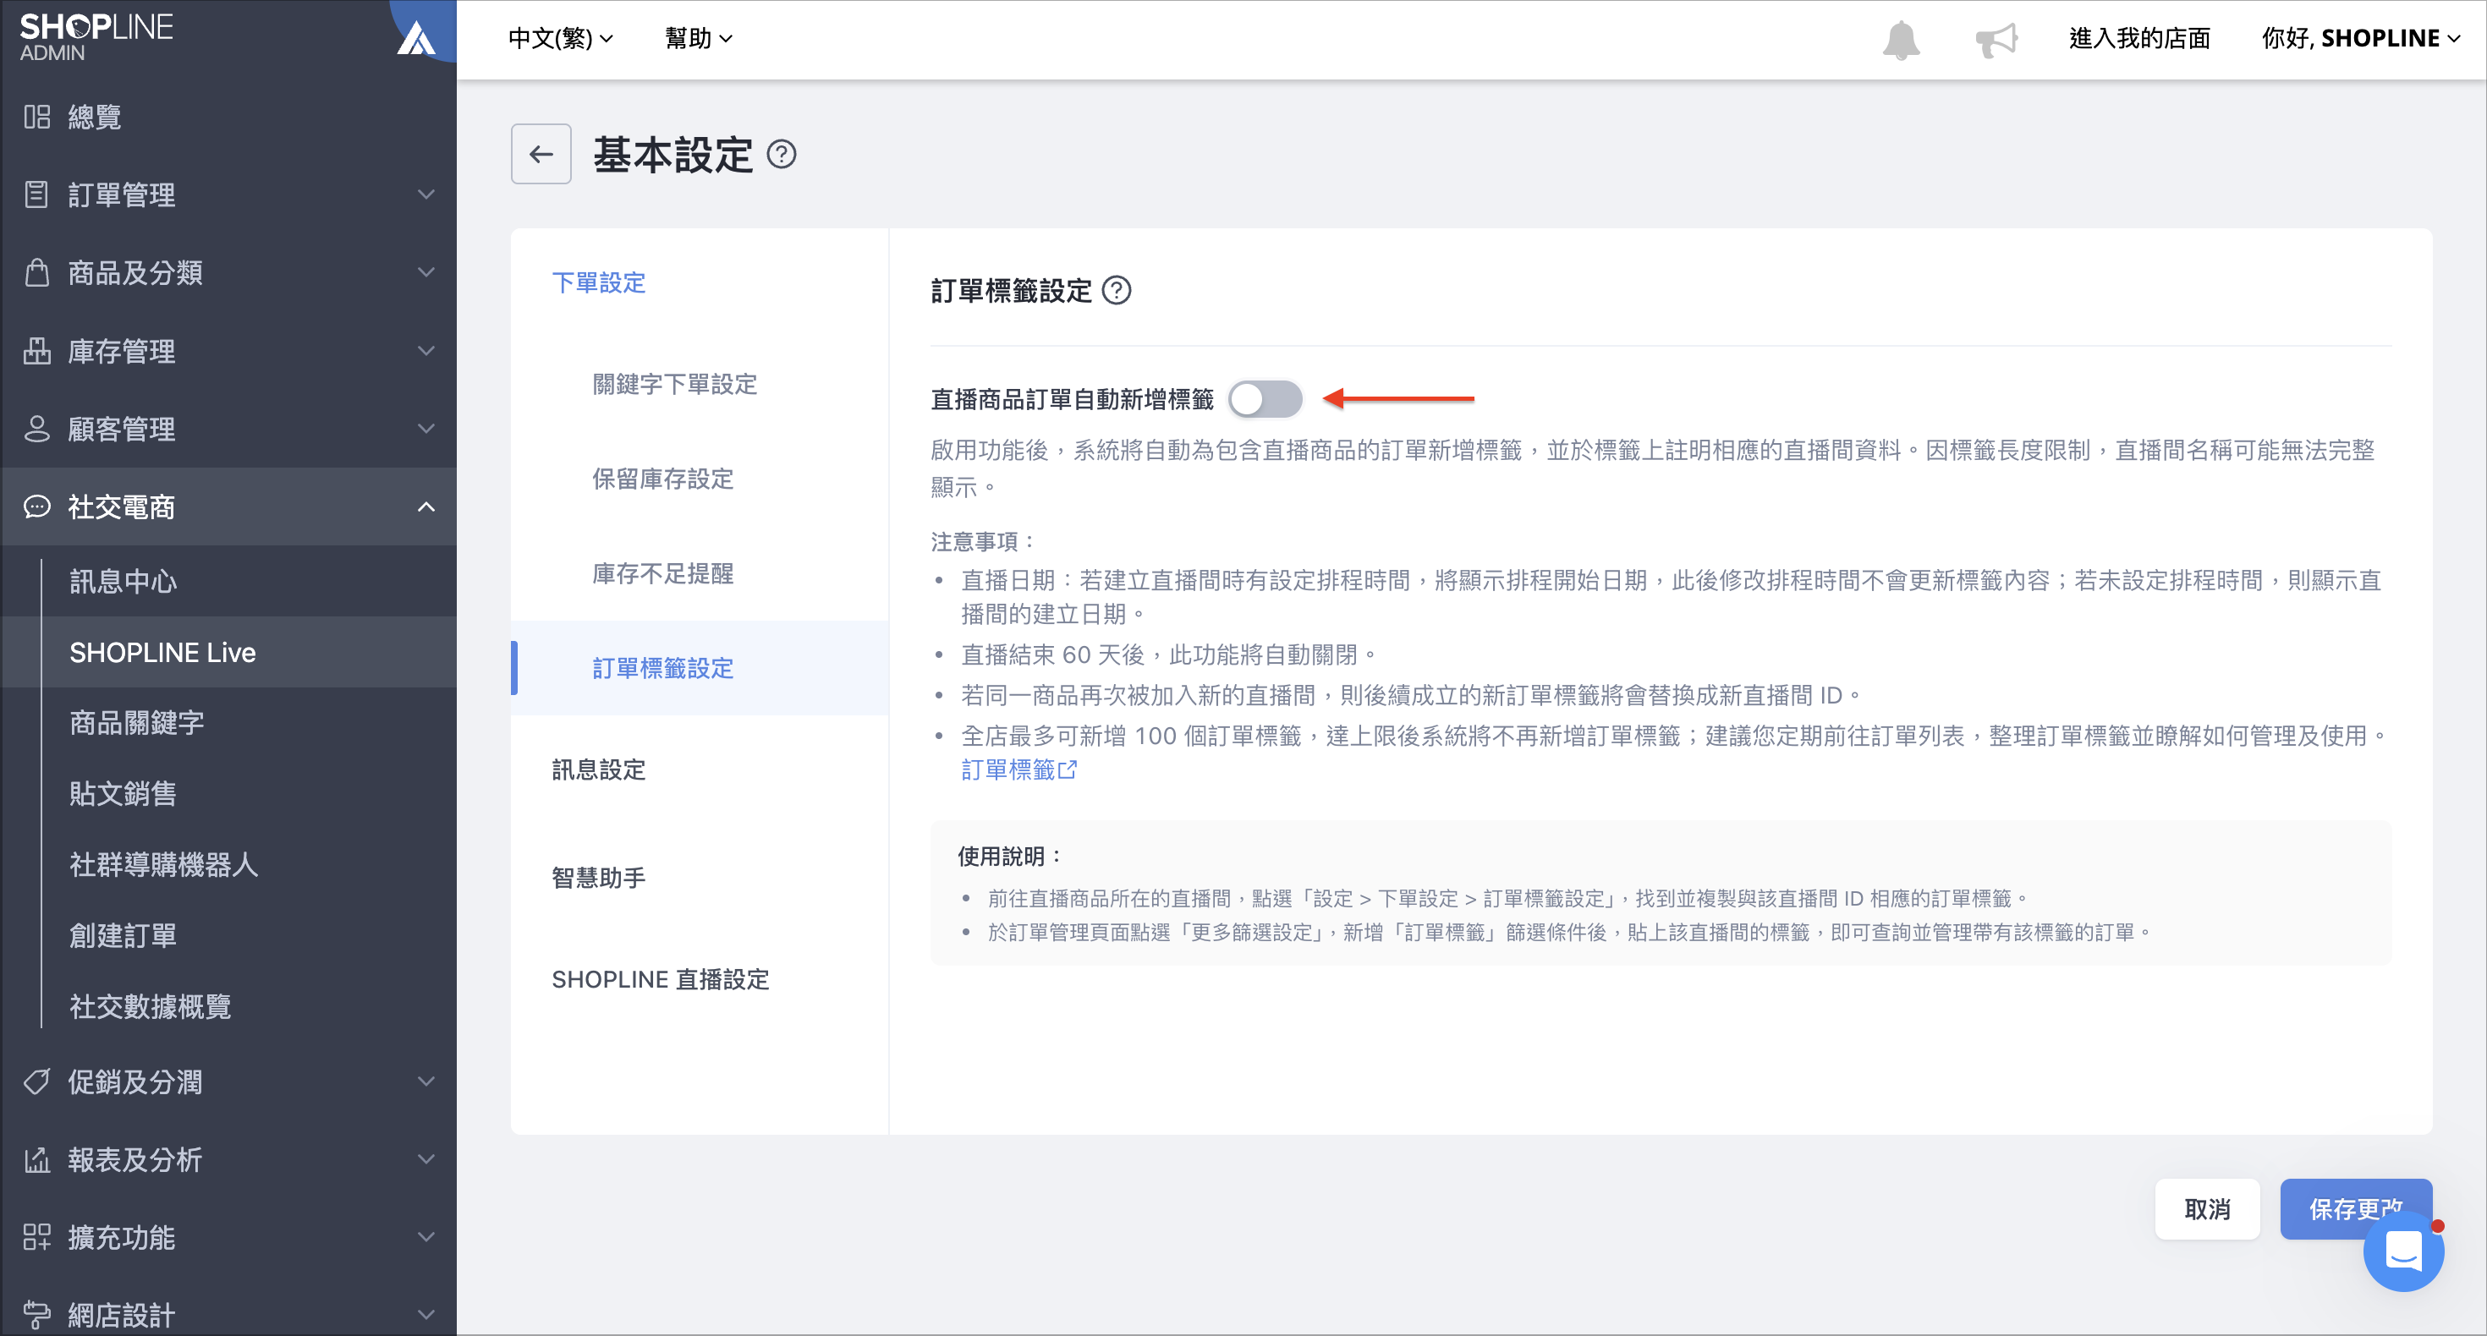
Task: Click the 顧客管理 person icon
Action: (x=36, y=429)
